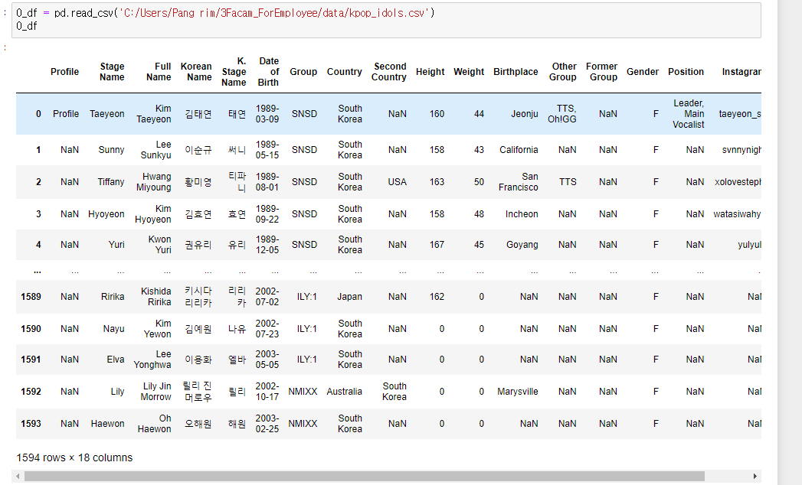Click the 'Taeyeon' stage name cell
This screenshot has width=802, height=485.
pyautogui.click(x=107, y=113)
